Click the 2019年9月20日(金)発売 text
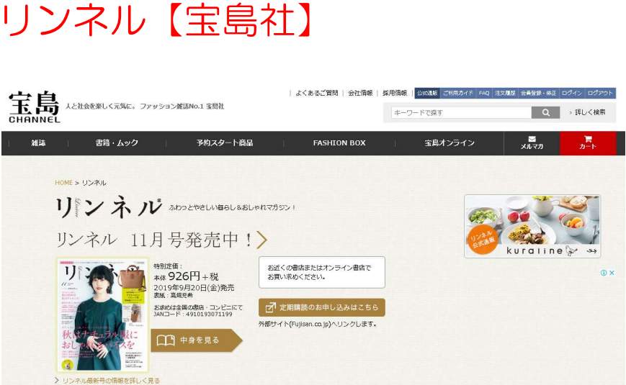The height and width of the screenshot is (385, 626). coord(194,288)
